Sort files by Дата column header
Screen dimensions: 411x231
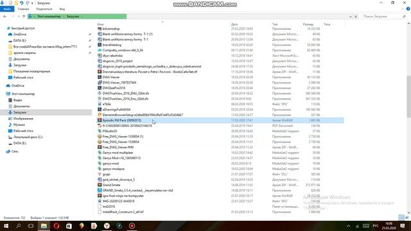pyautogui.click(x=234, y=24)
